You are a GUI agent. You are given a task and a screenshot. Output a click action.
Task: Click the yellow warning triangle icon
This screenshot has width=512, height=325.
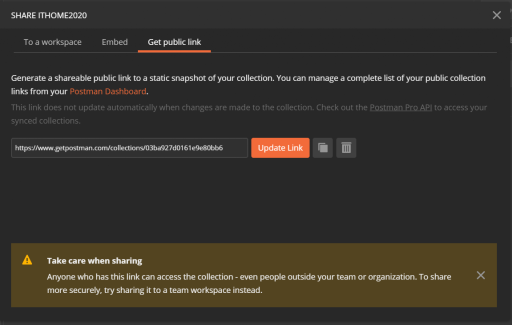(x=27, y=260)
